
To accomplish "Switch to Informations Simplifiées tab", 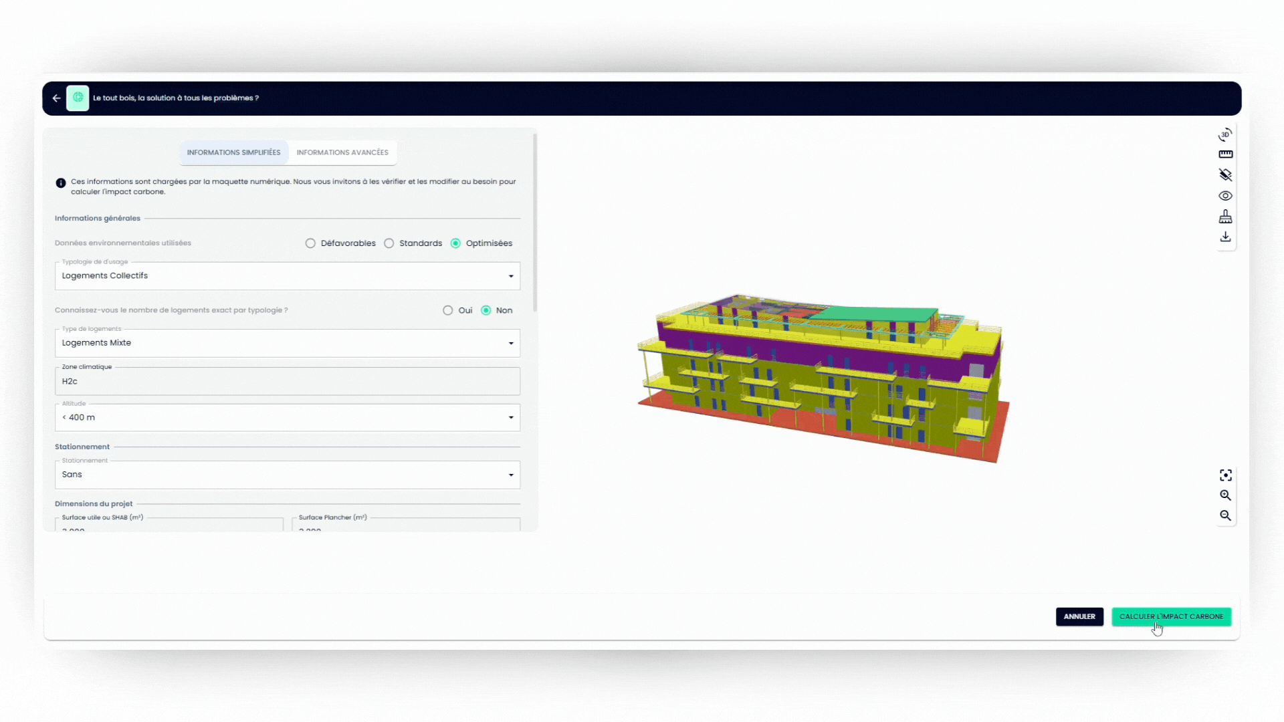I will coord(234,152).
